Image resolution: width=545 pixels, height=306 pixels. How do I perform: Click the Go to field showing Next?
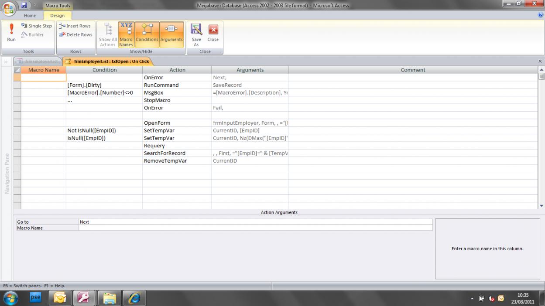click(256, 222)
